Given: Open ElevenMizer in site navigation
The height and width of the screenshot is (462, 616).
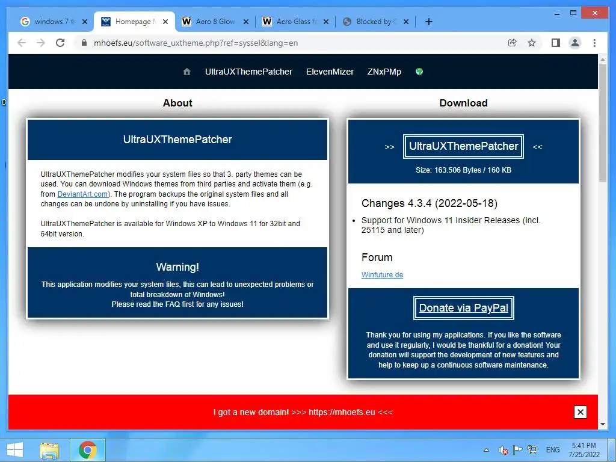Looking at the screenshot, I should pyautogui.click(x=330, y=72).
